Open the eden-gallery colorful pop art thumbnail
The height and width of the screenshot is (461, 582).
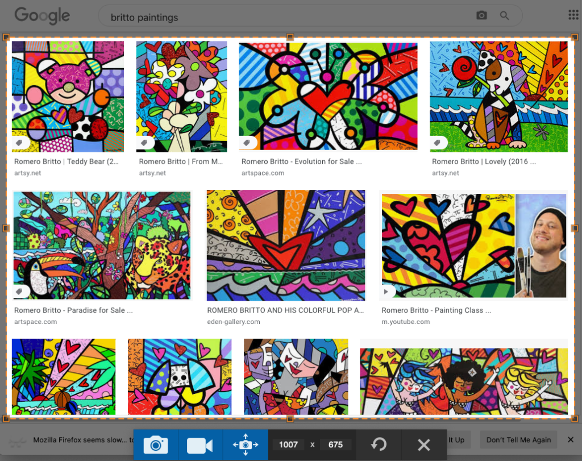pyautogui.click(x=286, y=246)
